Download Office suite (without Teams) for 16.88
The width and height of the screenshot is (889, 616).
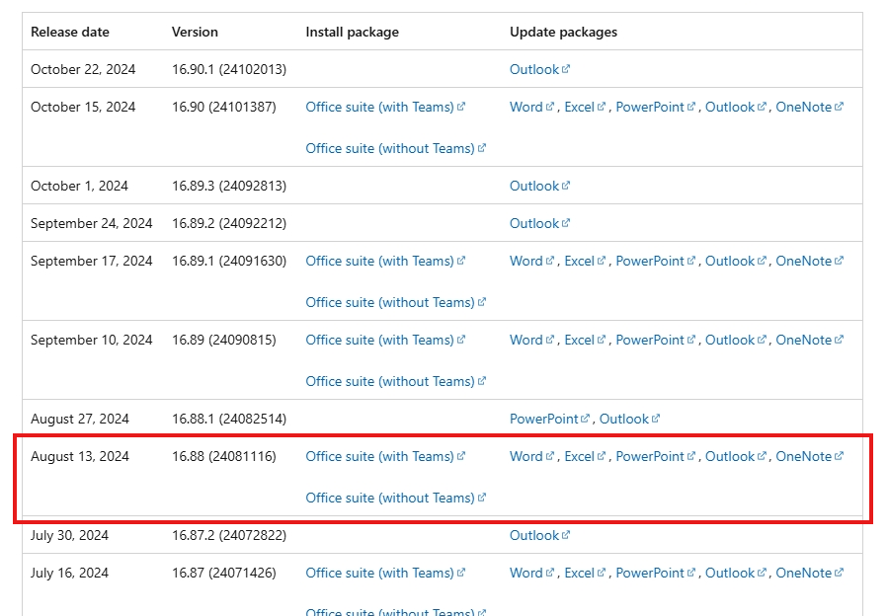(x=395, y=498)
